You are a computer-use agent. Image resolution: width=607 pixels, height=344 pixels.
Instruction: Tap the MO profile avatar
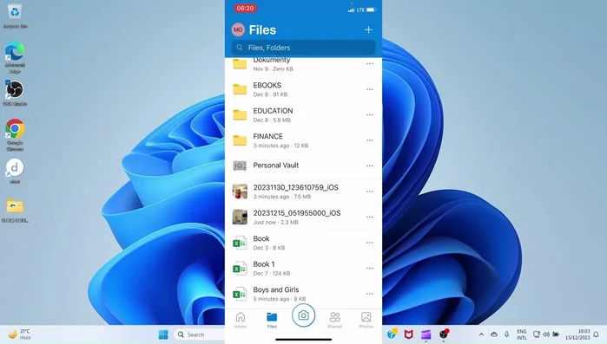click(238, 29)
